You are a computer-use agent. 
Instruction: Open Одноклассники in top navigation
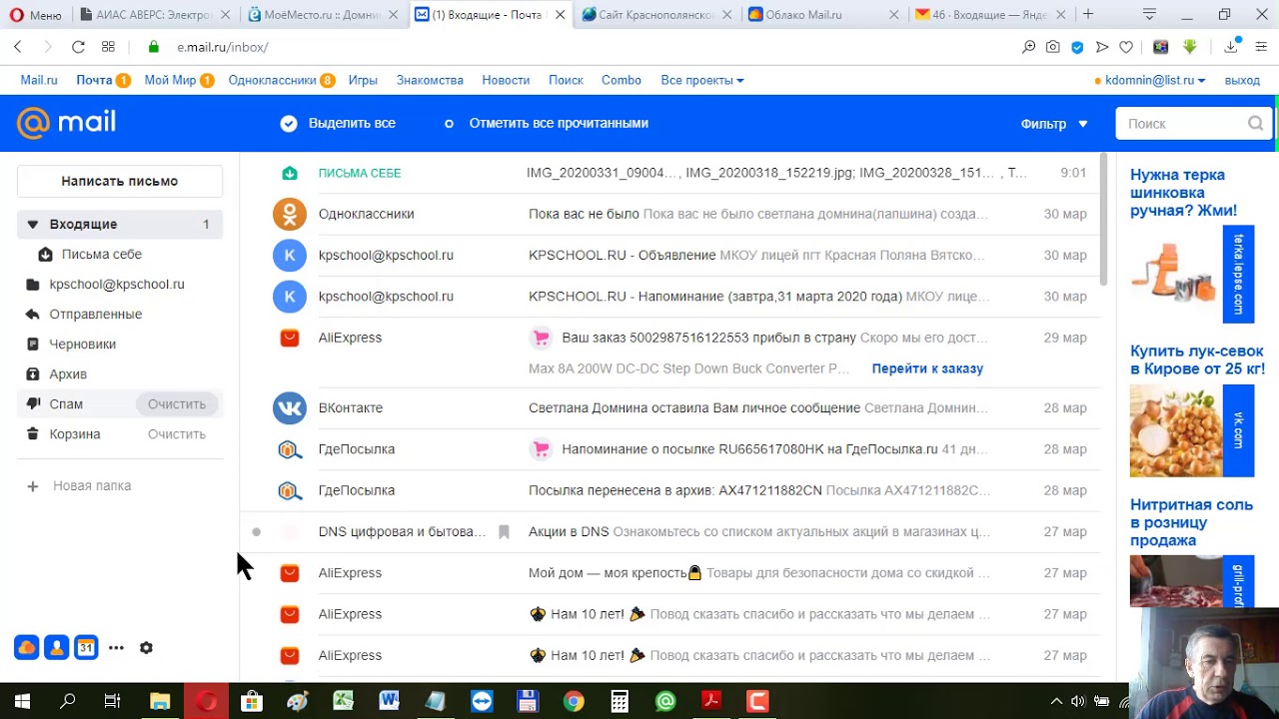coord(272,80)
